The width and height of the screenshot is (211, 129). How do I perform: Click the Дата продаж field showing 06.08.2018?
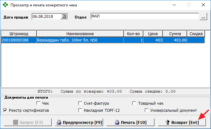point(47,16)
